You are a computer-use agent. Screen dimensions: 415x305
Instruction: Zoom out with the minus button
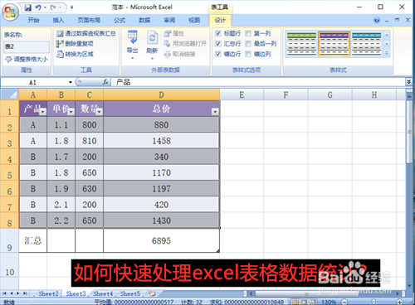[344, 302]
